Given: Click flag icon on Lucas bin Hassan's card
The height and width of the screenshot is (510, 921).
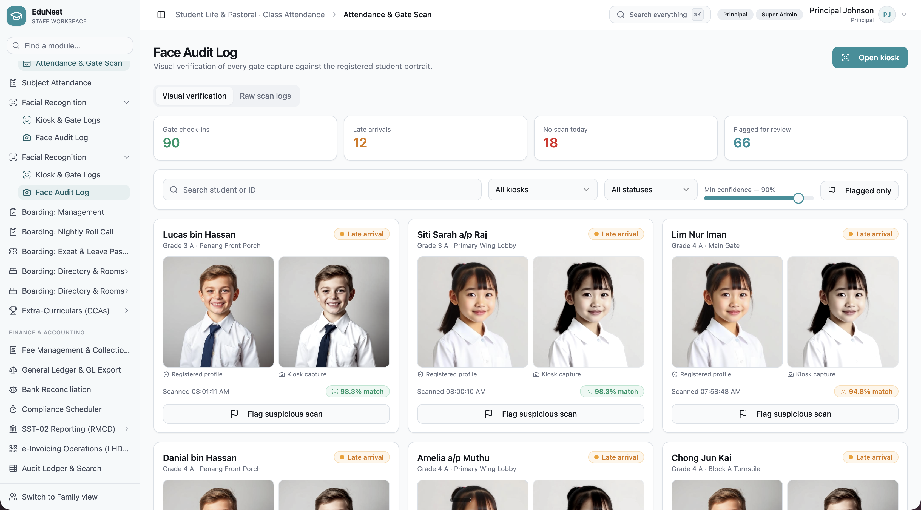Looking at the screenshot, I should (x=234, y=414).
